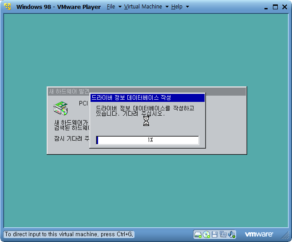Click the sound device status icon
The width and height of the screenshot is (292, 242).
point(232,234)
